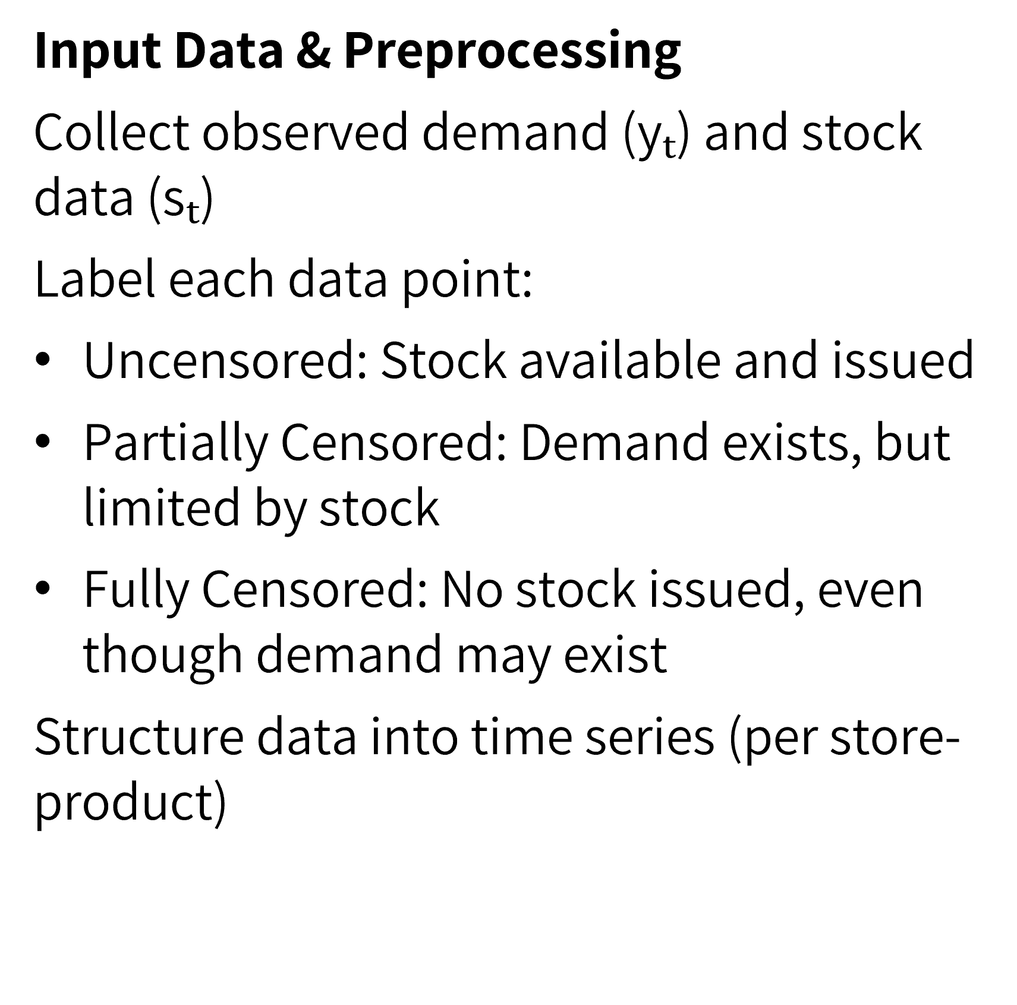Select the bullet dot before "Uncensored"
1017x1005 pixels.
(x=43, y=360)
